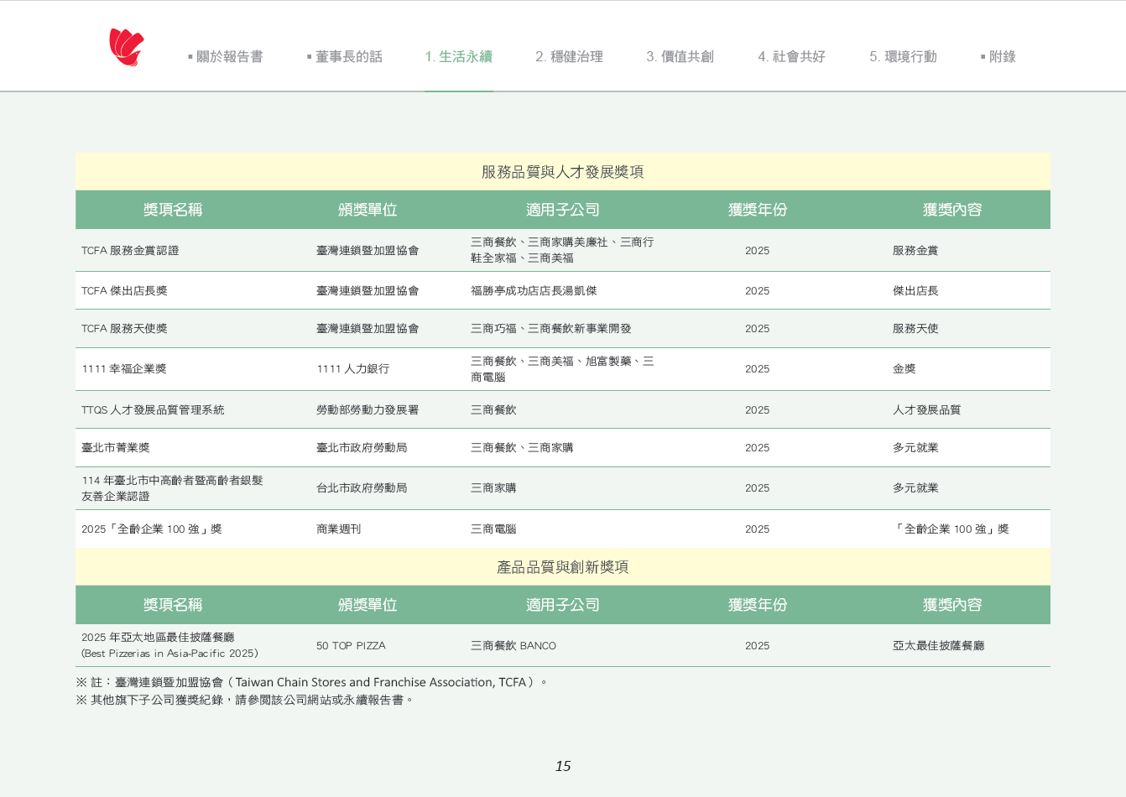The image size is (1126, 797).
Task: Open the 5. 環境行動 tab
Action: 904,57
